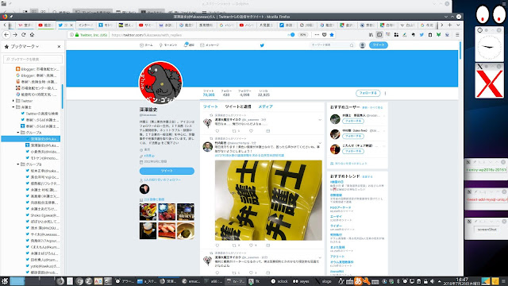
Task: Collapse the グループA bookmark folder
Action: click(x=18, y=133)
